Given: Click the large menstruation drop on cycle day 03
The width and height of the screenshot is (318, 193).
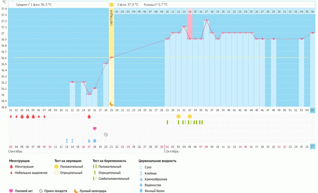Looking at the screenshot, I should tap(22, 117).
